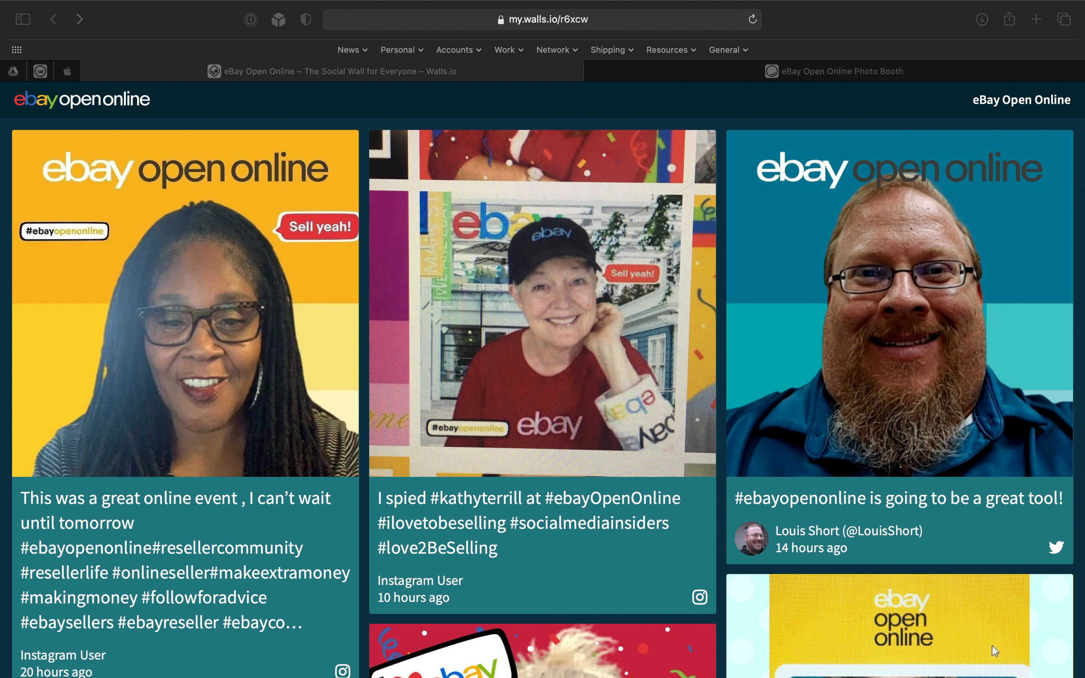Open the Accounts bookmarks folder

[x=458, y=50]
